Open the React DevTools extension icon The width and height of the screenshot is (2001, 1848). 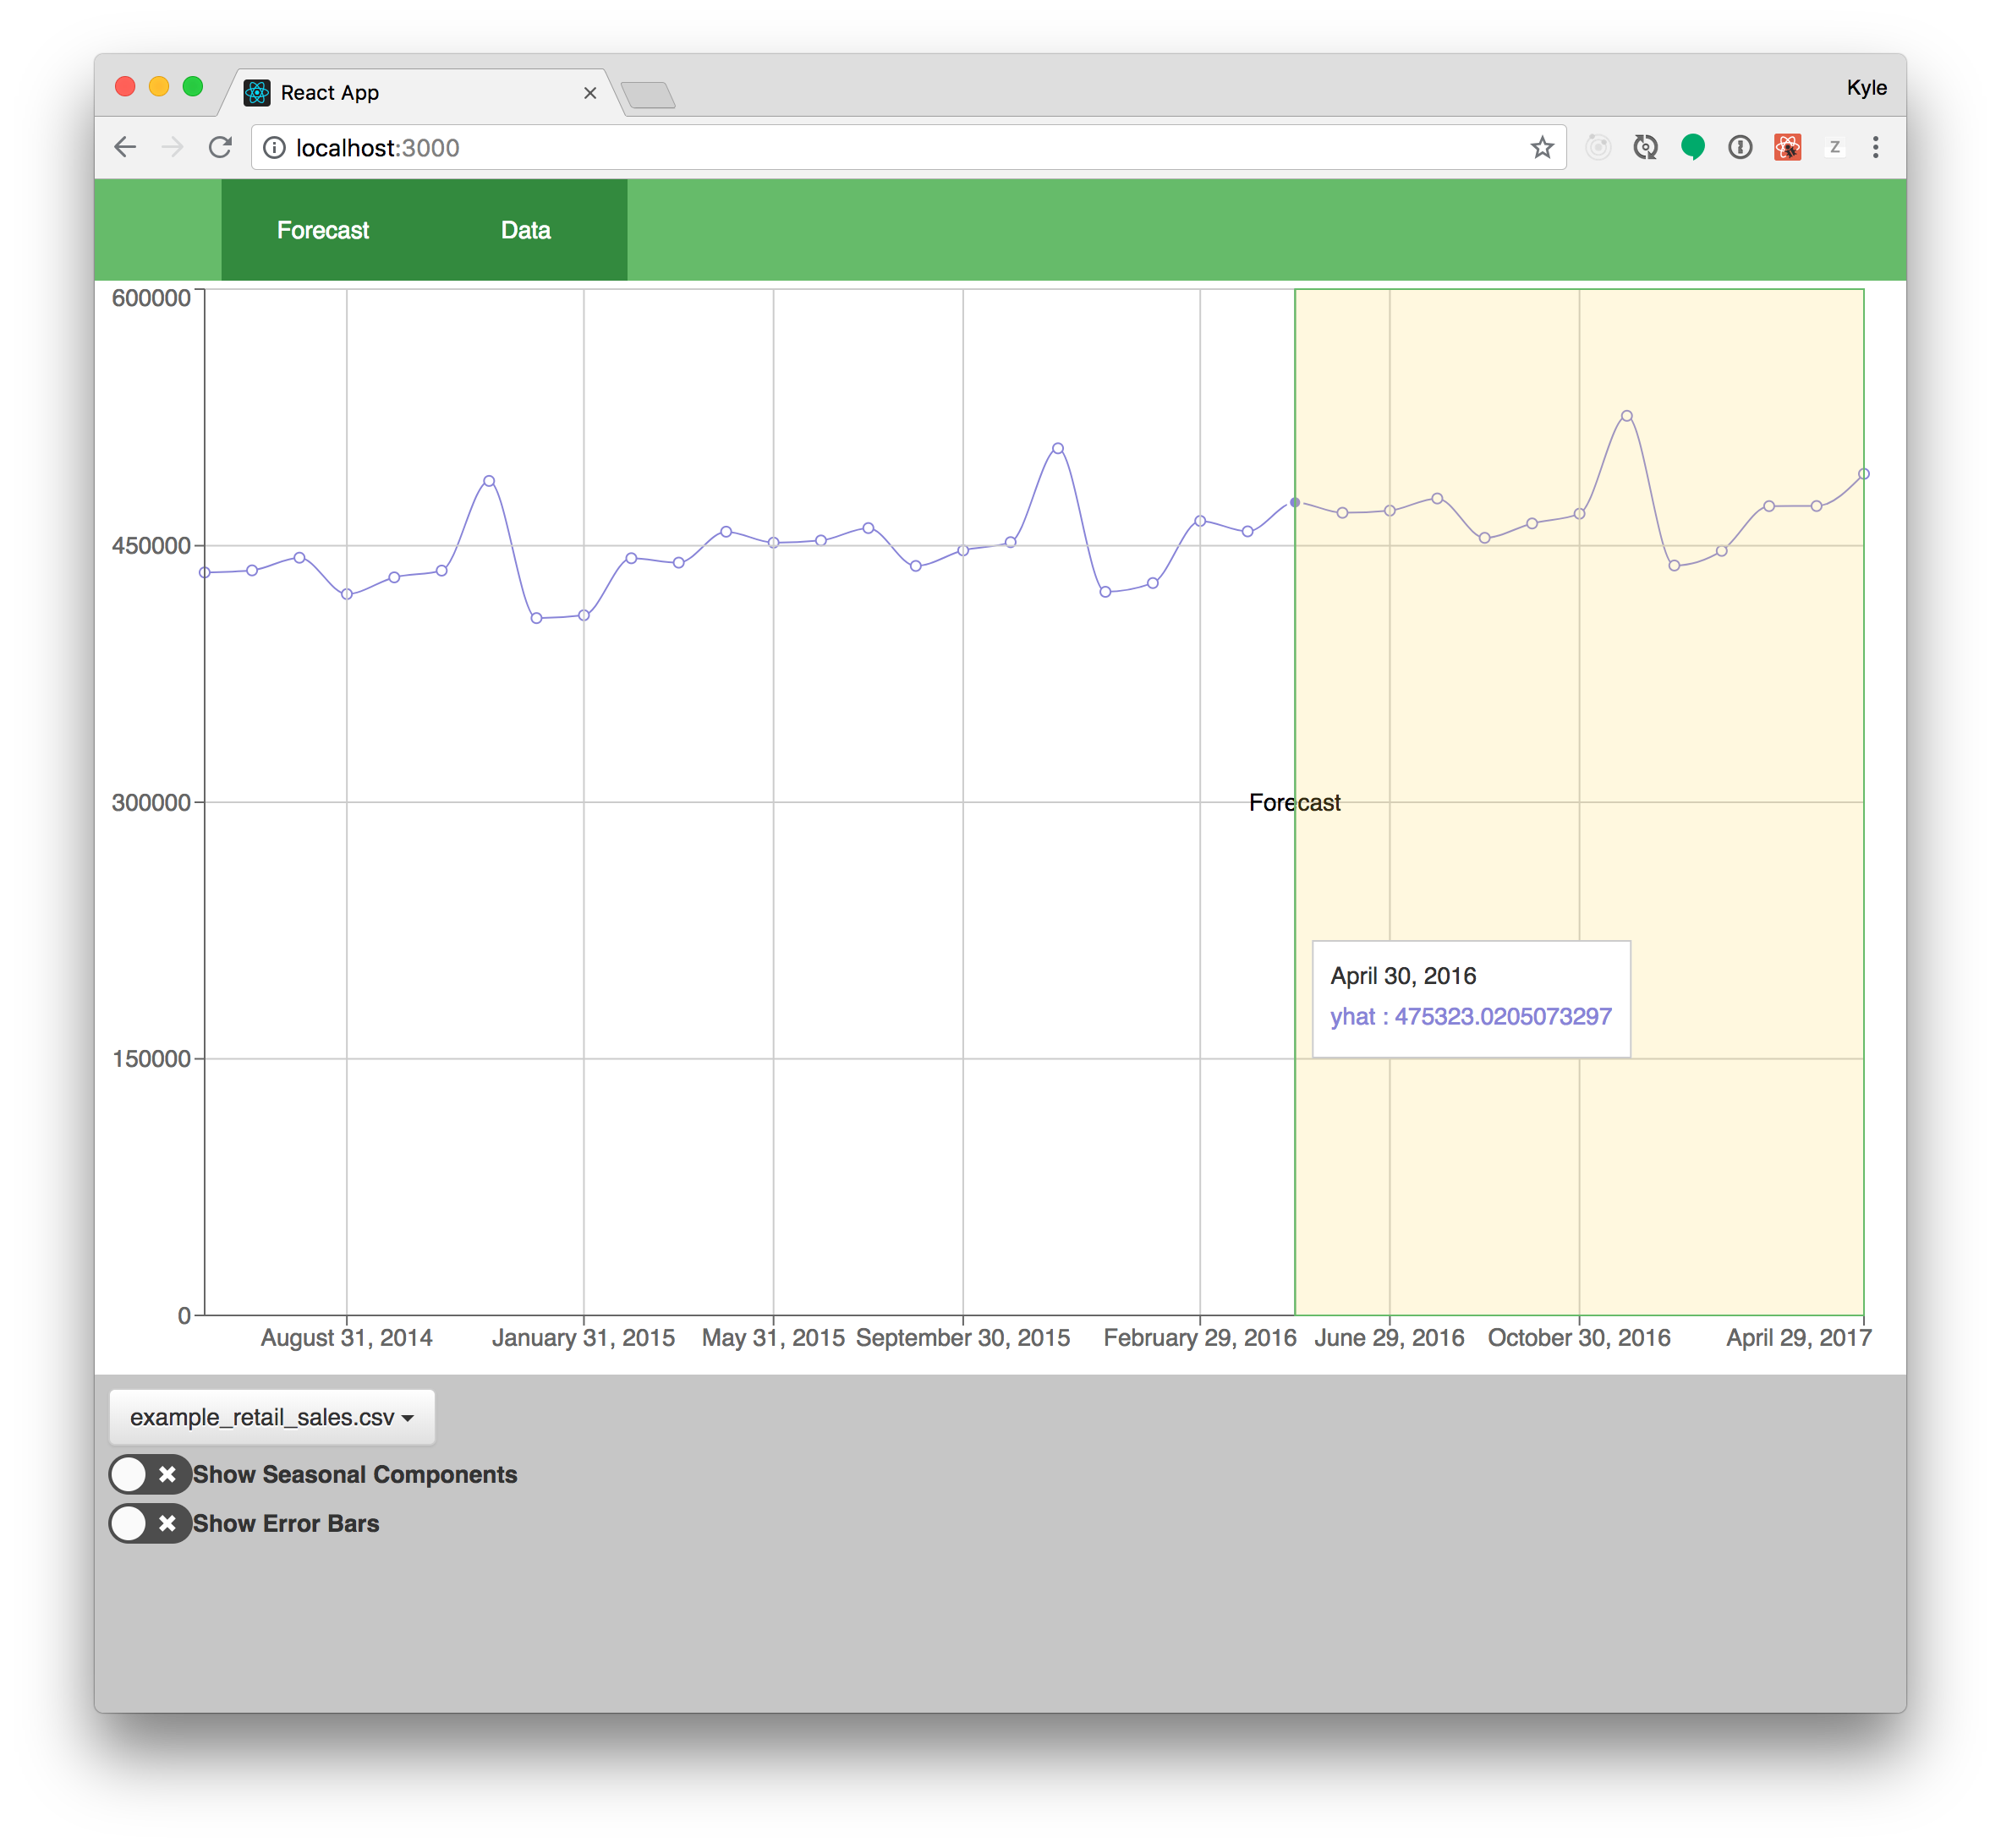1788,147
